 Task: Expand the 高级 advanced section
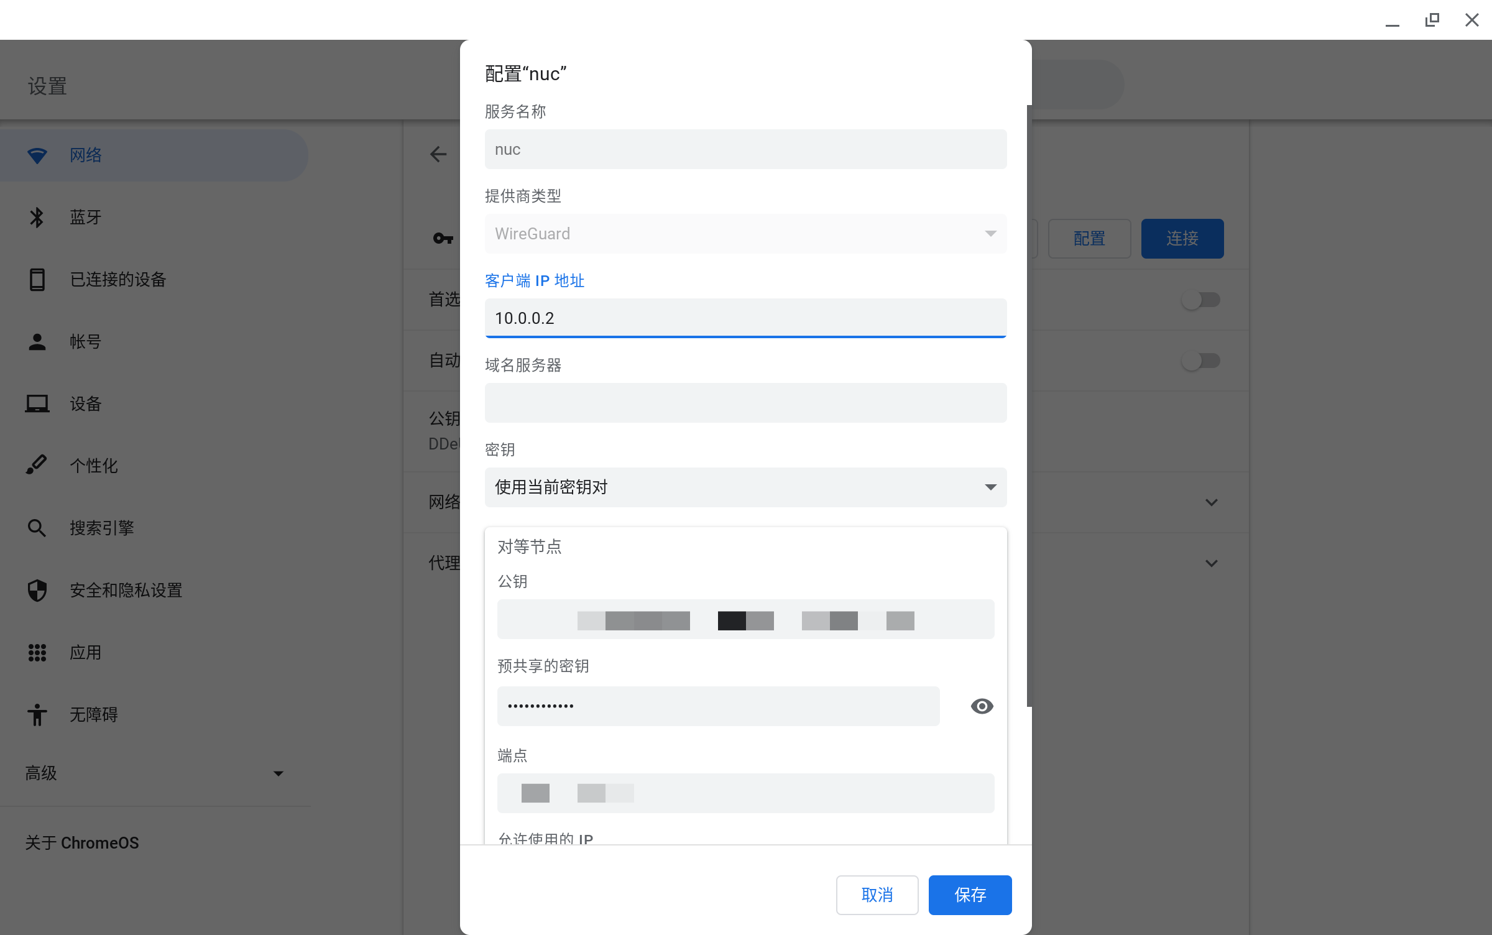pyautogui.click(x=154, y=773)
